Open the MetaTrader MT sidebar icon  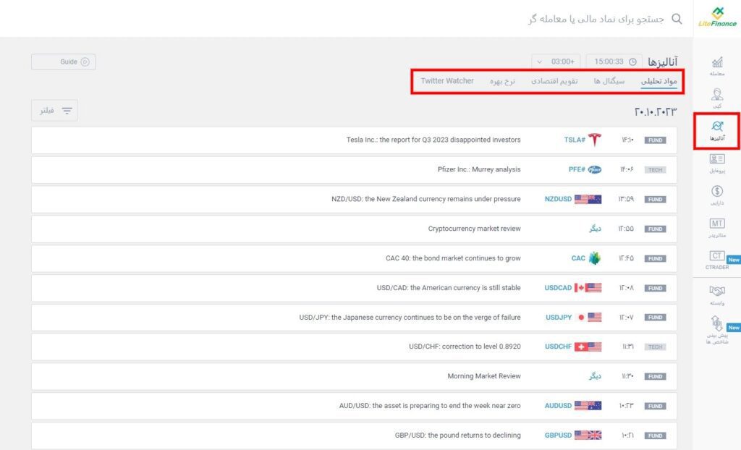[x=717, y=227]
